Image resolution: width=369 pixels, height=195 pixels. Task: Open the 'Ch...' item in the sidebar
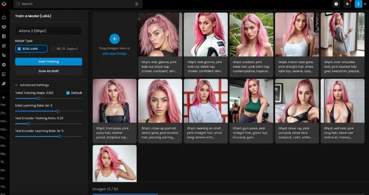(x=3, y=113)
